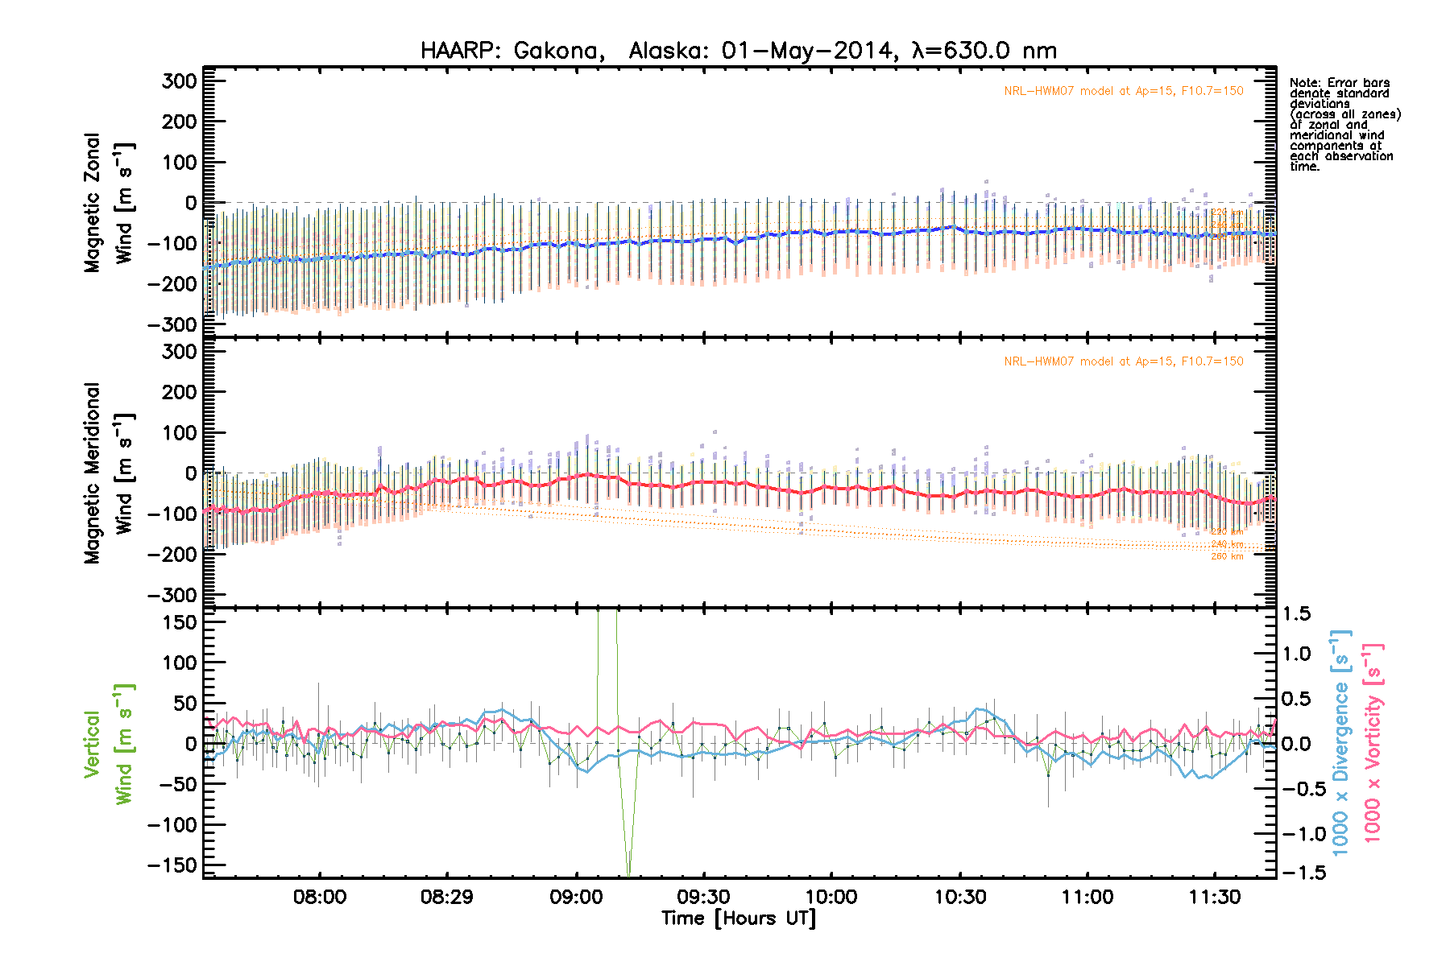Click the 09:30 time tick label

pos(703,897)
